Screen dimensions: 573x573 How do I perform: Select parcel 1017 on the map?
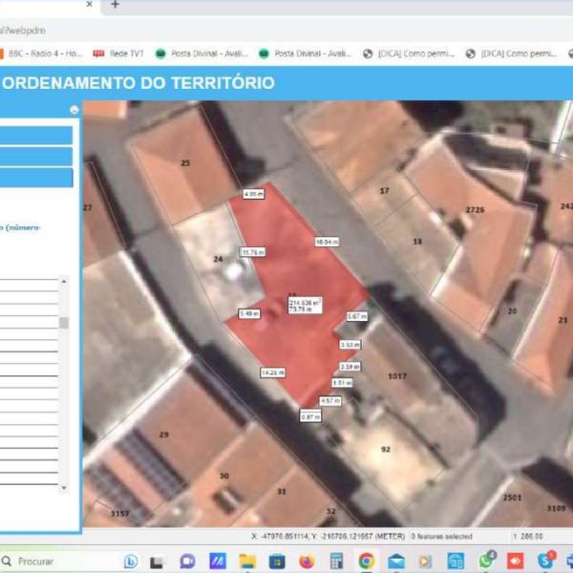click(x=396, y=376)
